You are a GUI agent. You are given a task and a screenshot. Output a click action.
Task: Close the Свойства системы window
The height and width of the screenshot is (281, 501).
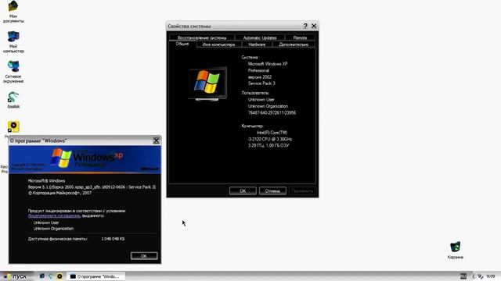(x=314, y=26)
